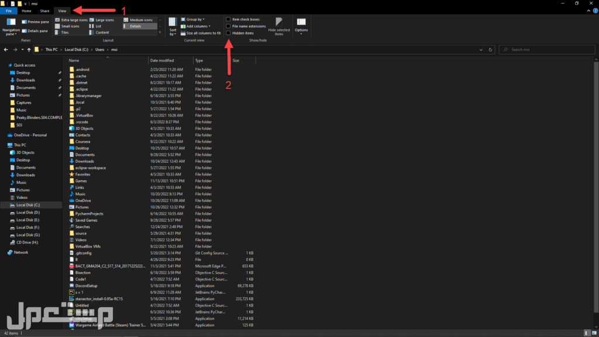Go up one folder level
This screenshot has height=337, width=599.
(x=29, y=50)
